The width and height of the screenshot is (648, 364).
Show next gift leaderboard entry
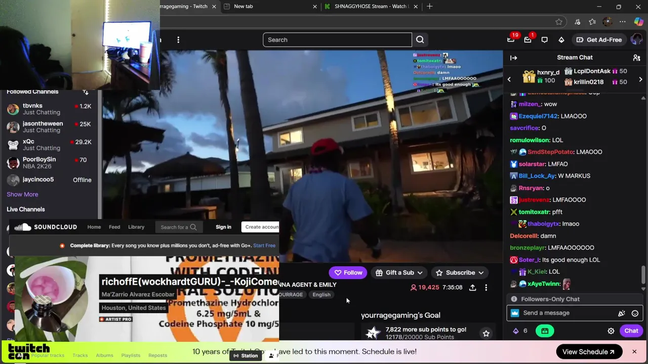(x=640, y=80)
